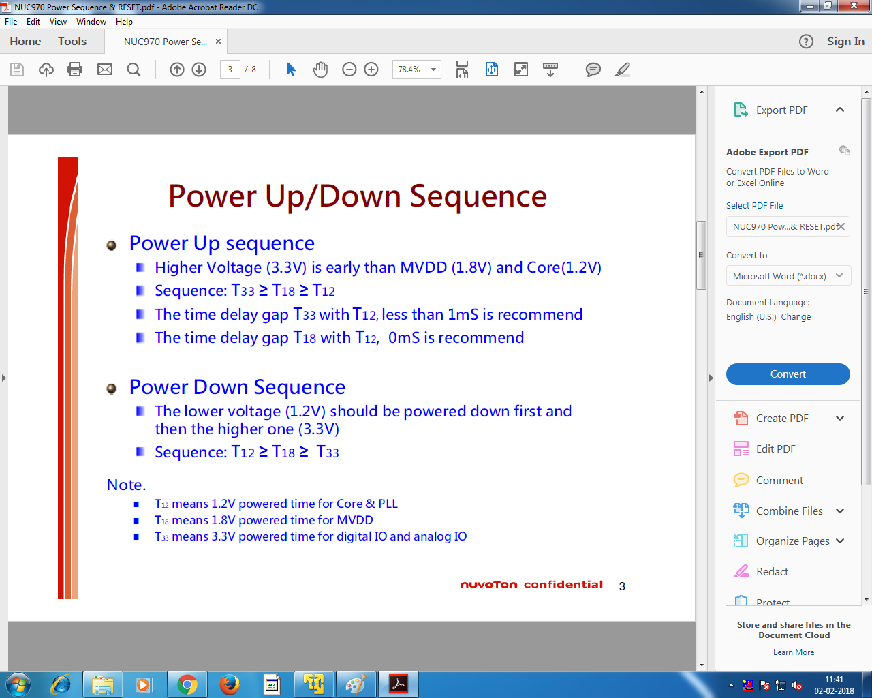Viewport: 872px width, 698px height.
Task: Click the blue Convert button
Action: (x=788, y=374)
